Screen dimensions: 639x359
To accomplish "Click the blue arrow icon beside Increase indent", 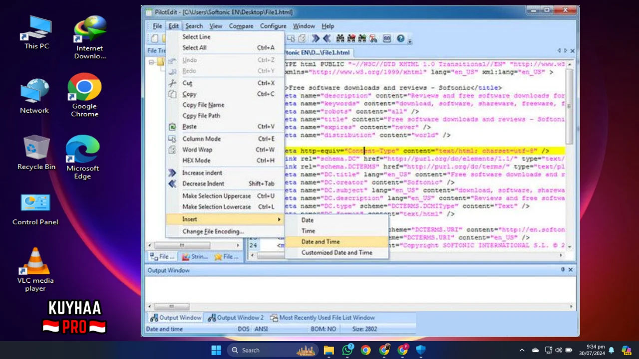I will coord(172,173).
